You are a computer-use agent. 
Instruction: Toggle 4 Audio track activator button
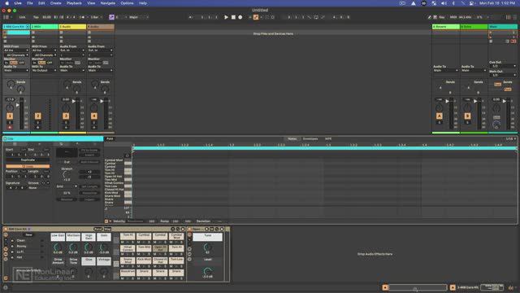(94, 116)
